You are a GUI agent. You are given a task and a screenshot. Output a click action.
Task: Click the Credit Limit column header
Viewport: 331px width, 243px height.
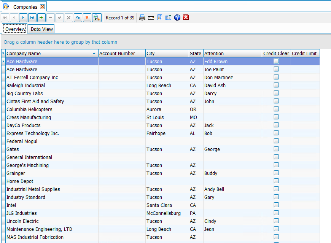[x=305, y=53]
